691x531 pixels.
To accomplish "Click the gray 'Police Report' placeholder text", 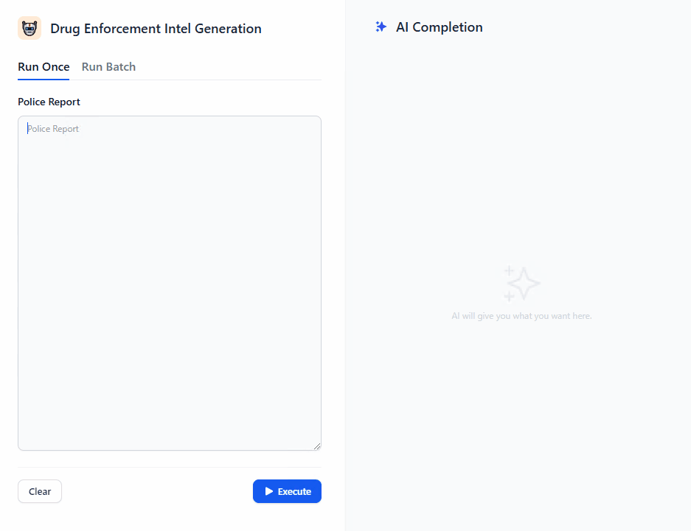I will 53,129.
